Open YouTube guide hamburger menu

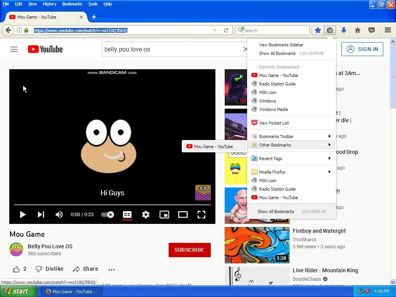[x=14, y=49]
